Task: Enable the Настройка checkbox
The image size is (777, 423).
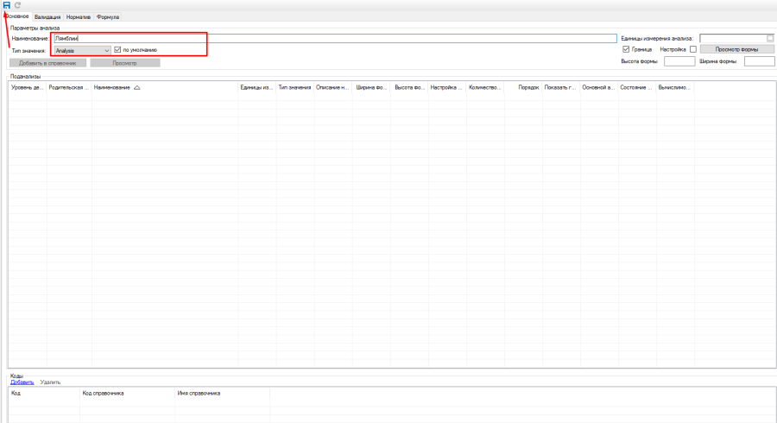Action: click(693, 49)
